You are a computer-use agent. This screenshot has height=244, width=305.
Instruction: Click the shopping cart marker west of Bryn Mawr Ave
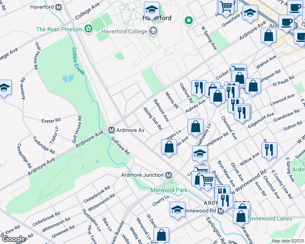[x=208, y=181]
